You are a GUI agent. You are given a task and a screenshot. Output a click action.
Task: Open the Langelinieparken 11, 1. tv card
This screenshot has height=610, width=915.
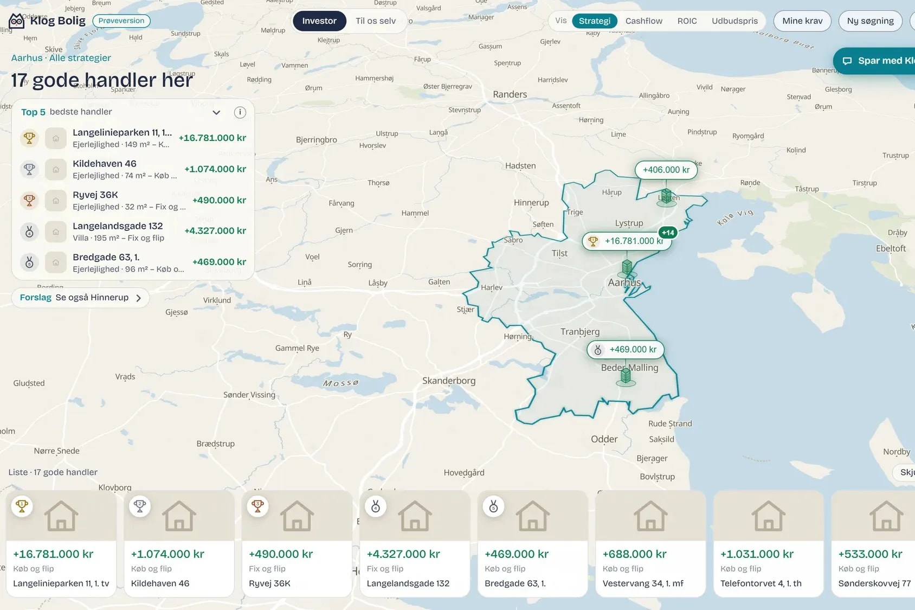pos(61,543)
